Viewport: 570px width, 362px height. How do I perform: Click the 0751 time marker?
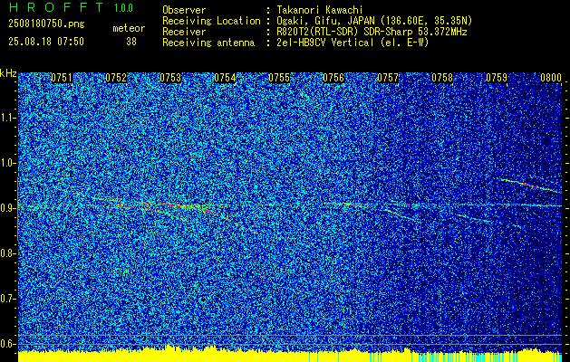62,78
